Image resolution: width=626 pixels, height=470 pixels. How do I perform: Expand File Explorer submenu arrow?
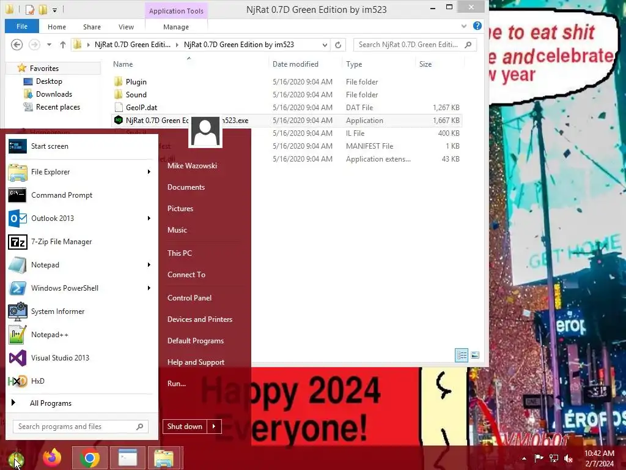[149, 172]
